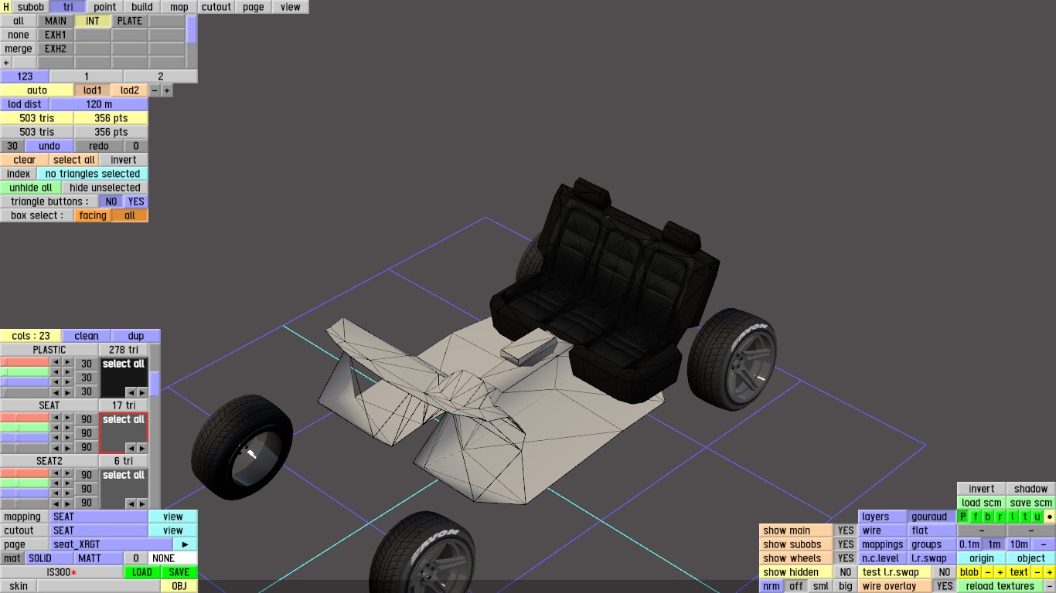Select the EXH1 layer button
The width and height of the screenshot is (1056, 593).
[56, 35]
